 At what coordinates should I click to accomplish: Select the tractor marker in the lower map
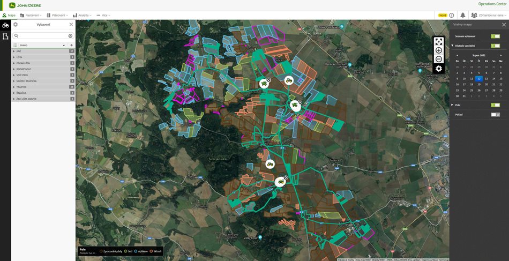(270, 164)
